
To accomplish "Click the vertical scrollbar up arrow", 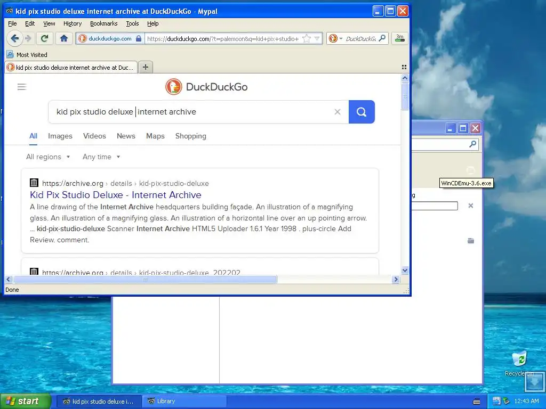I will [405, 78].
